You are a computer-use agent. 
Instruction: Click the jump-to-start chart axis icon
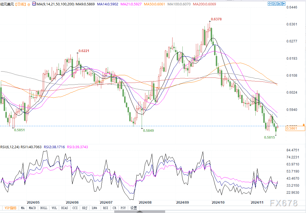(x=274, y=4)
